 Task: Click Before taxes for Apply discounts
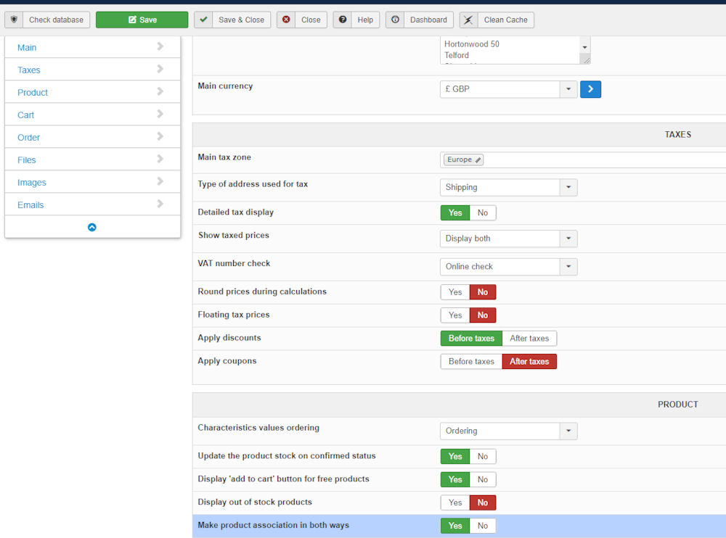pyautogui.click(x=471, y=338)
